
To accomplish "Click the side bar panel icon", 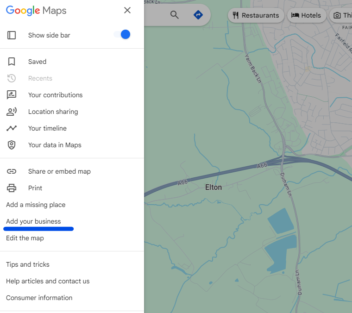I will click(12, 35).
